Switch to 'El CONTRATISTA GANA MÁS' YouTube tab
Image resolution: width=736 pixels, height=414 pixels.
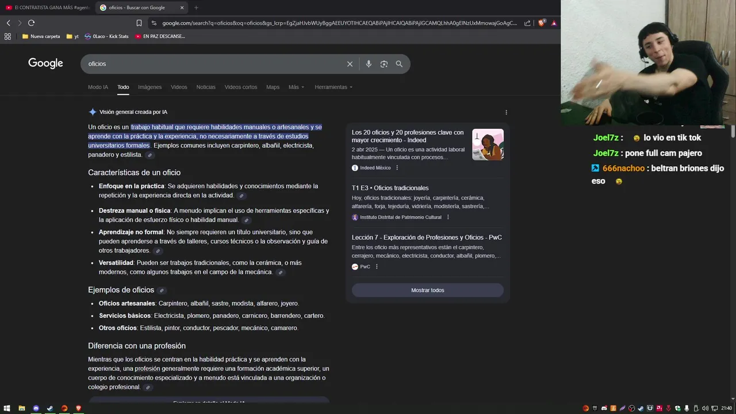click(47, 7)
